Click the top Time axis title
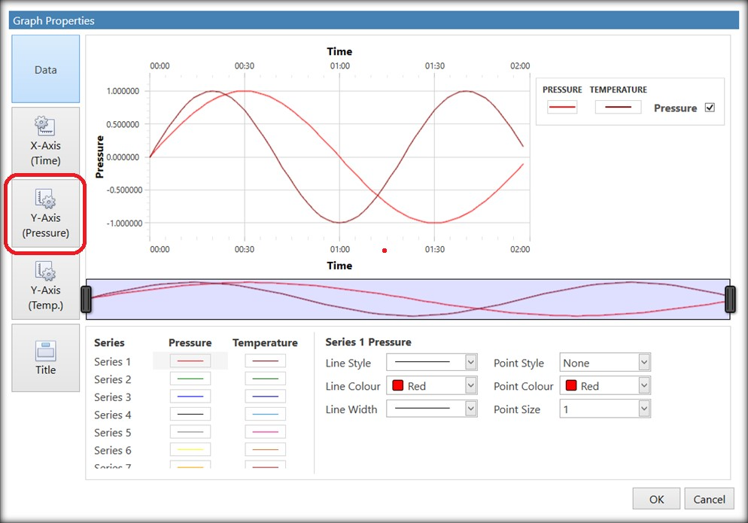Image resolution: width=748 pixels, height=523 pixels. tap(339, 51)
